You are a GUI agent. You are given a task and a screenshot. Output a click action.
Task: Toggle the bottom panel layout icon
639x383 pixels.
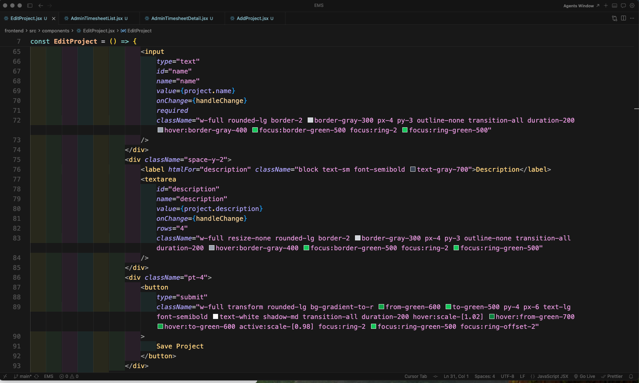click(x=615, y=5)
